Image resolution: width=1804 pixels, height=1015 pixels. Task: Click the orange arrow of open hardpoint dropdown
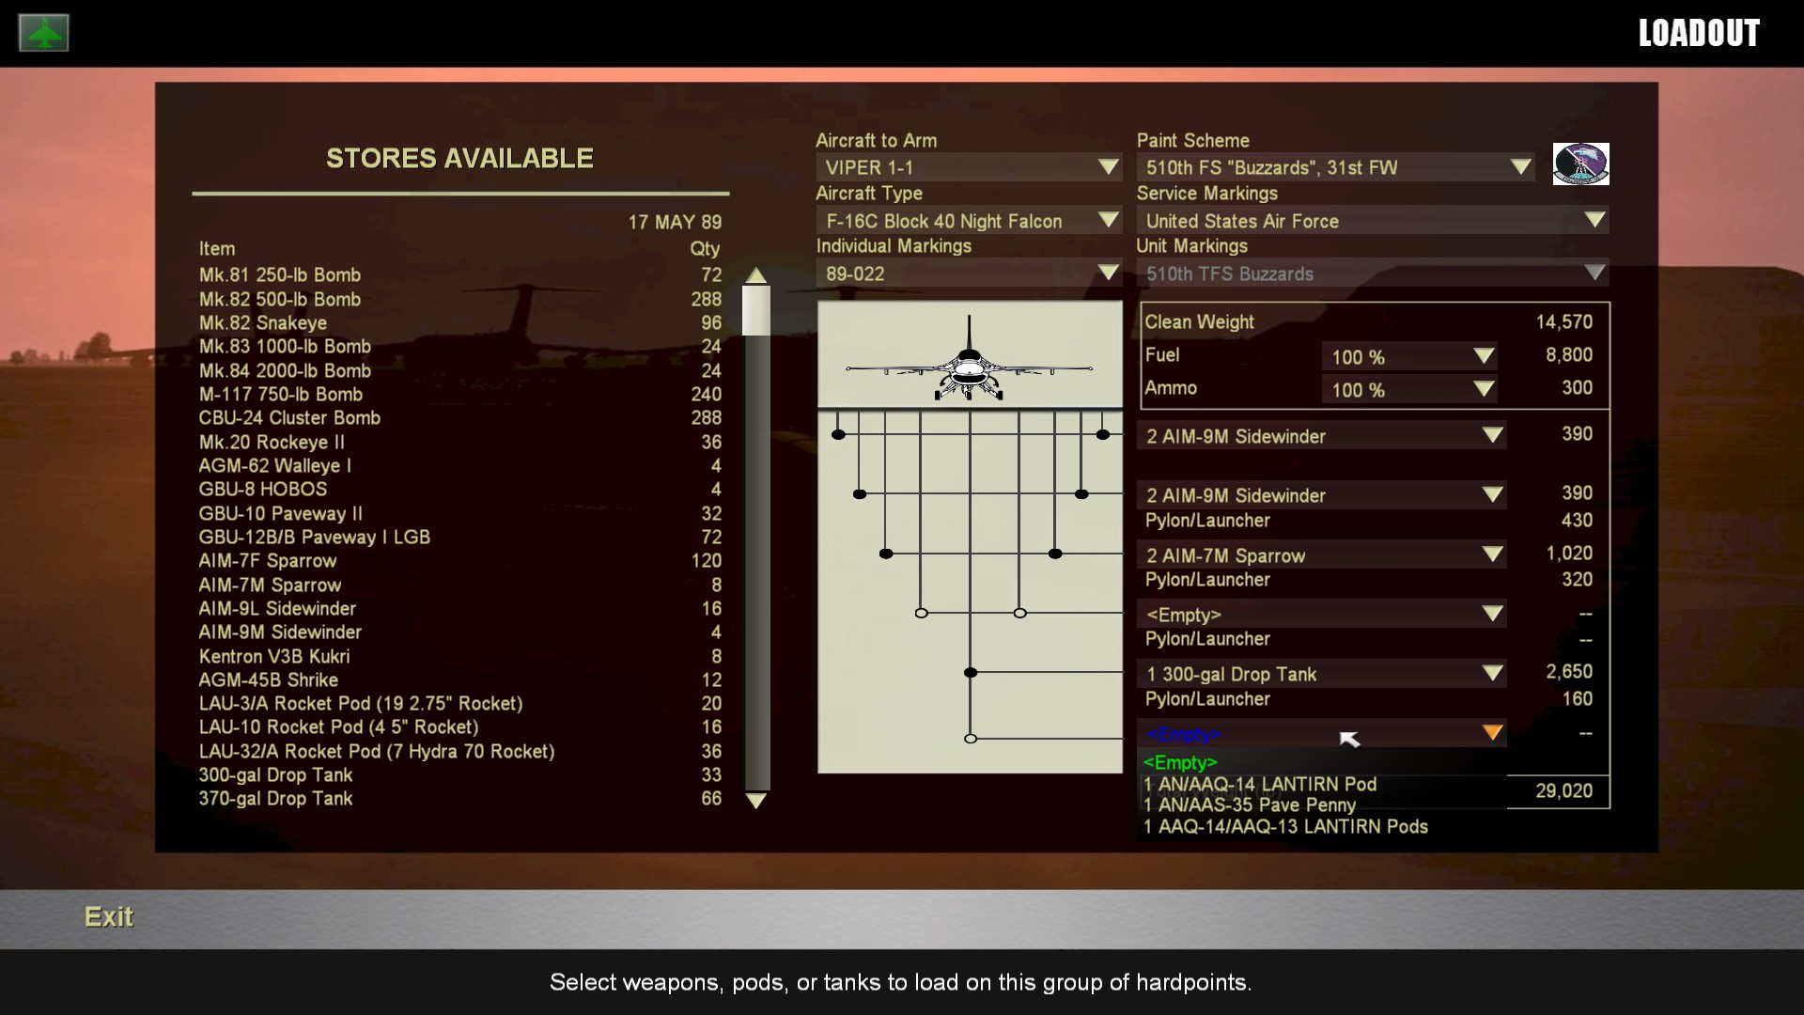[x=1492, y=733]
